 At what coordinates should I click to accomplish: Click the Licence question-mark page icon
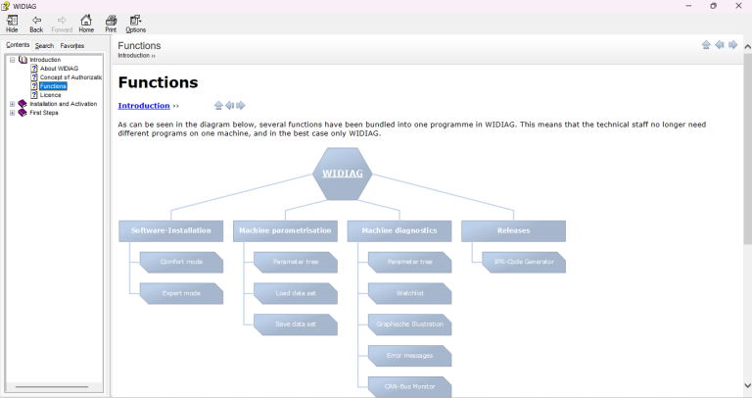click(x=34, y=95)
